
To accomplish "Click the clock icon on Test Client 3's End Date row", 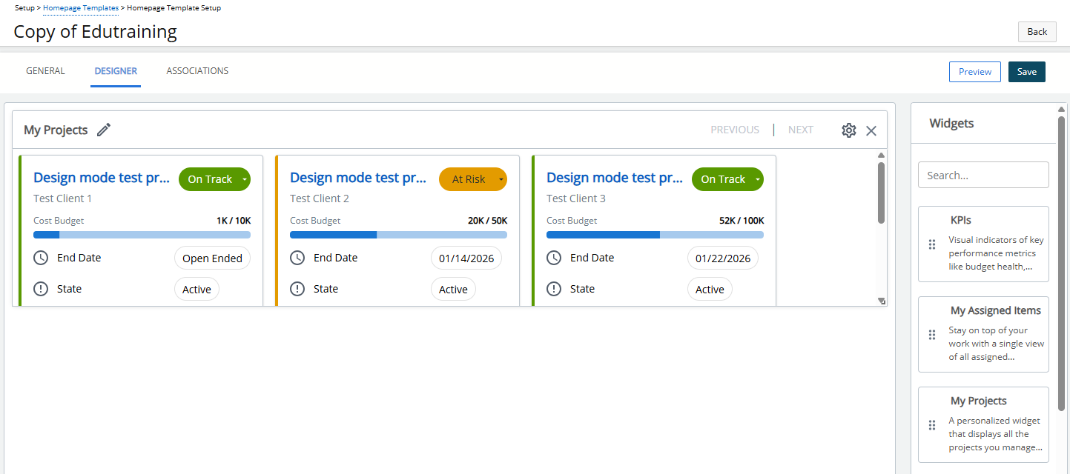I will [554, 257].
